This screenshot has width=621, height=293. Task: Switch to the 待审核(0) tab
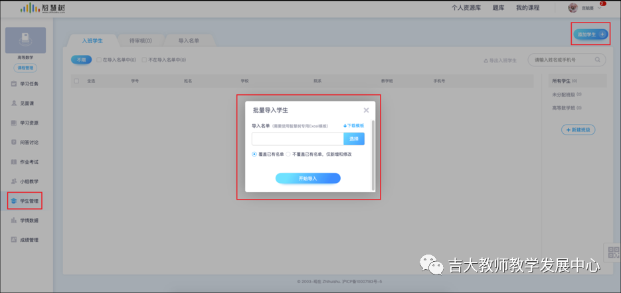point(141,40)
